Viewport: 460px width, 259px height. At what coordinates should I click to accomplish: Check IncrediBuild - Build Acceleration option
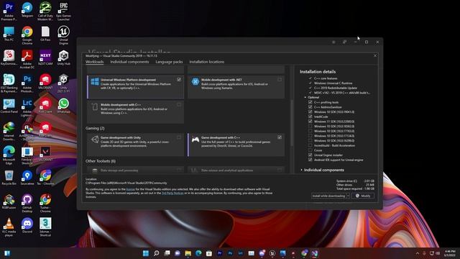click(x=310, y=145)
